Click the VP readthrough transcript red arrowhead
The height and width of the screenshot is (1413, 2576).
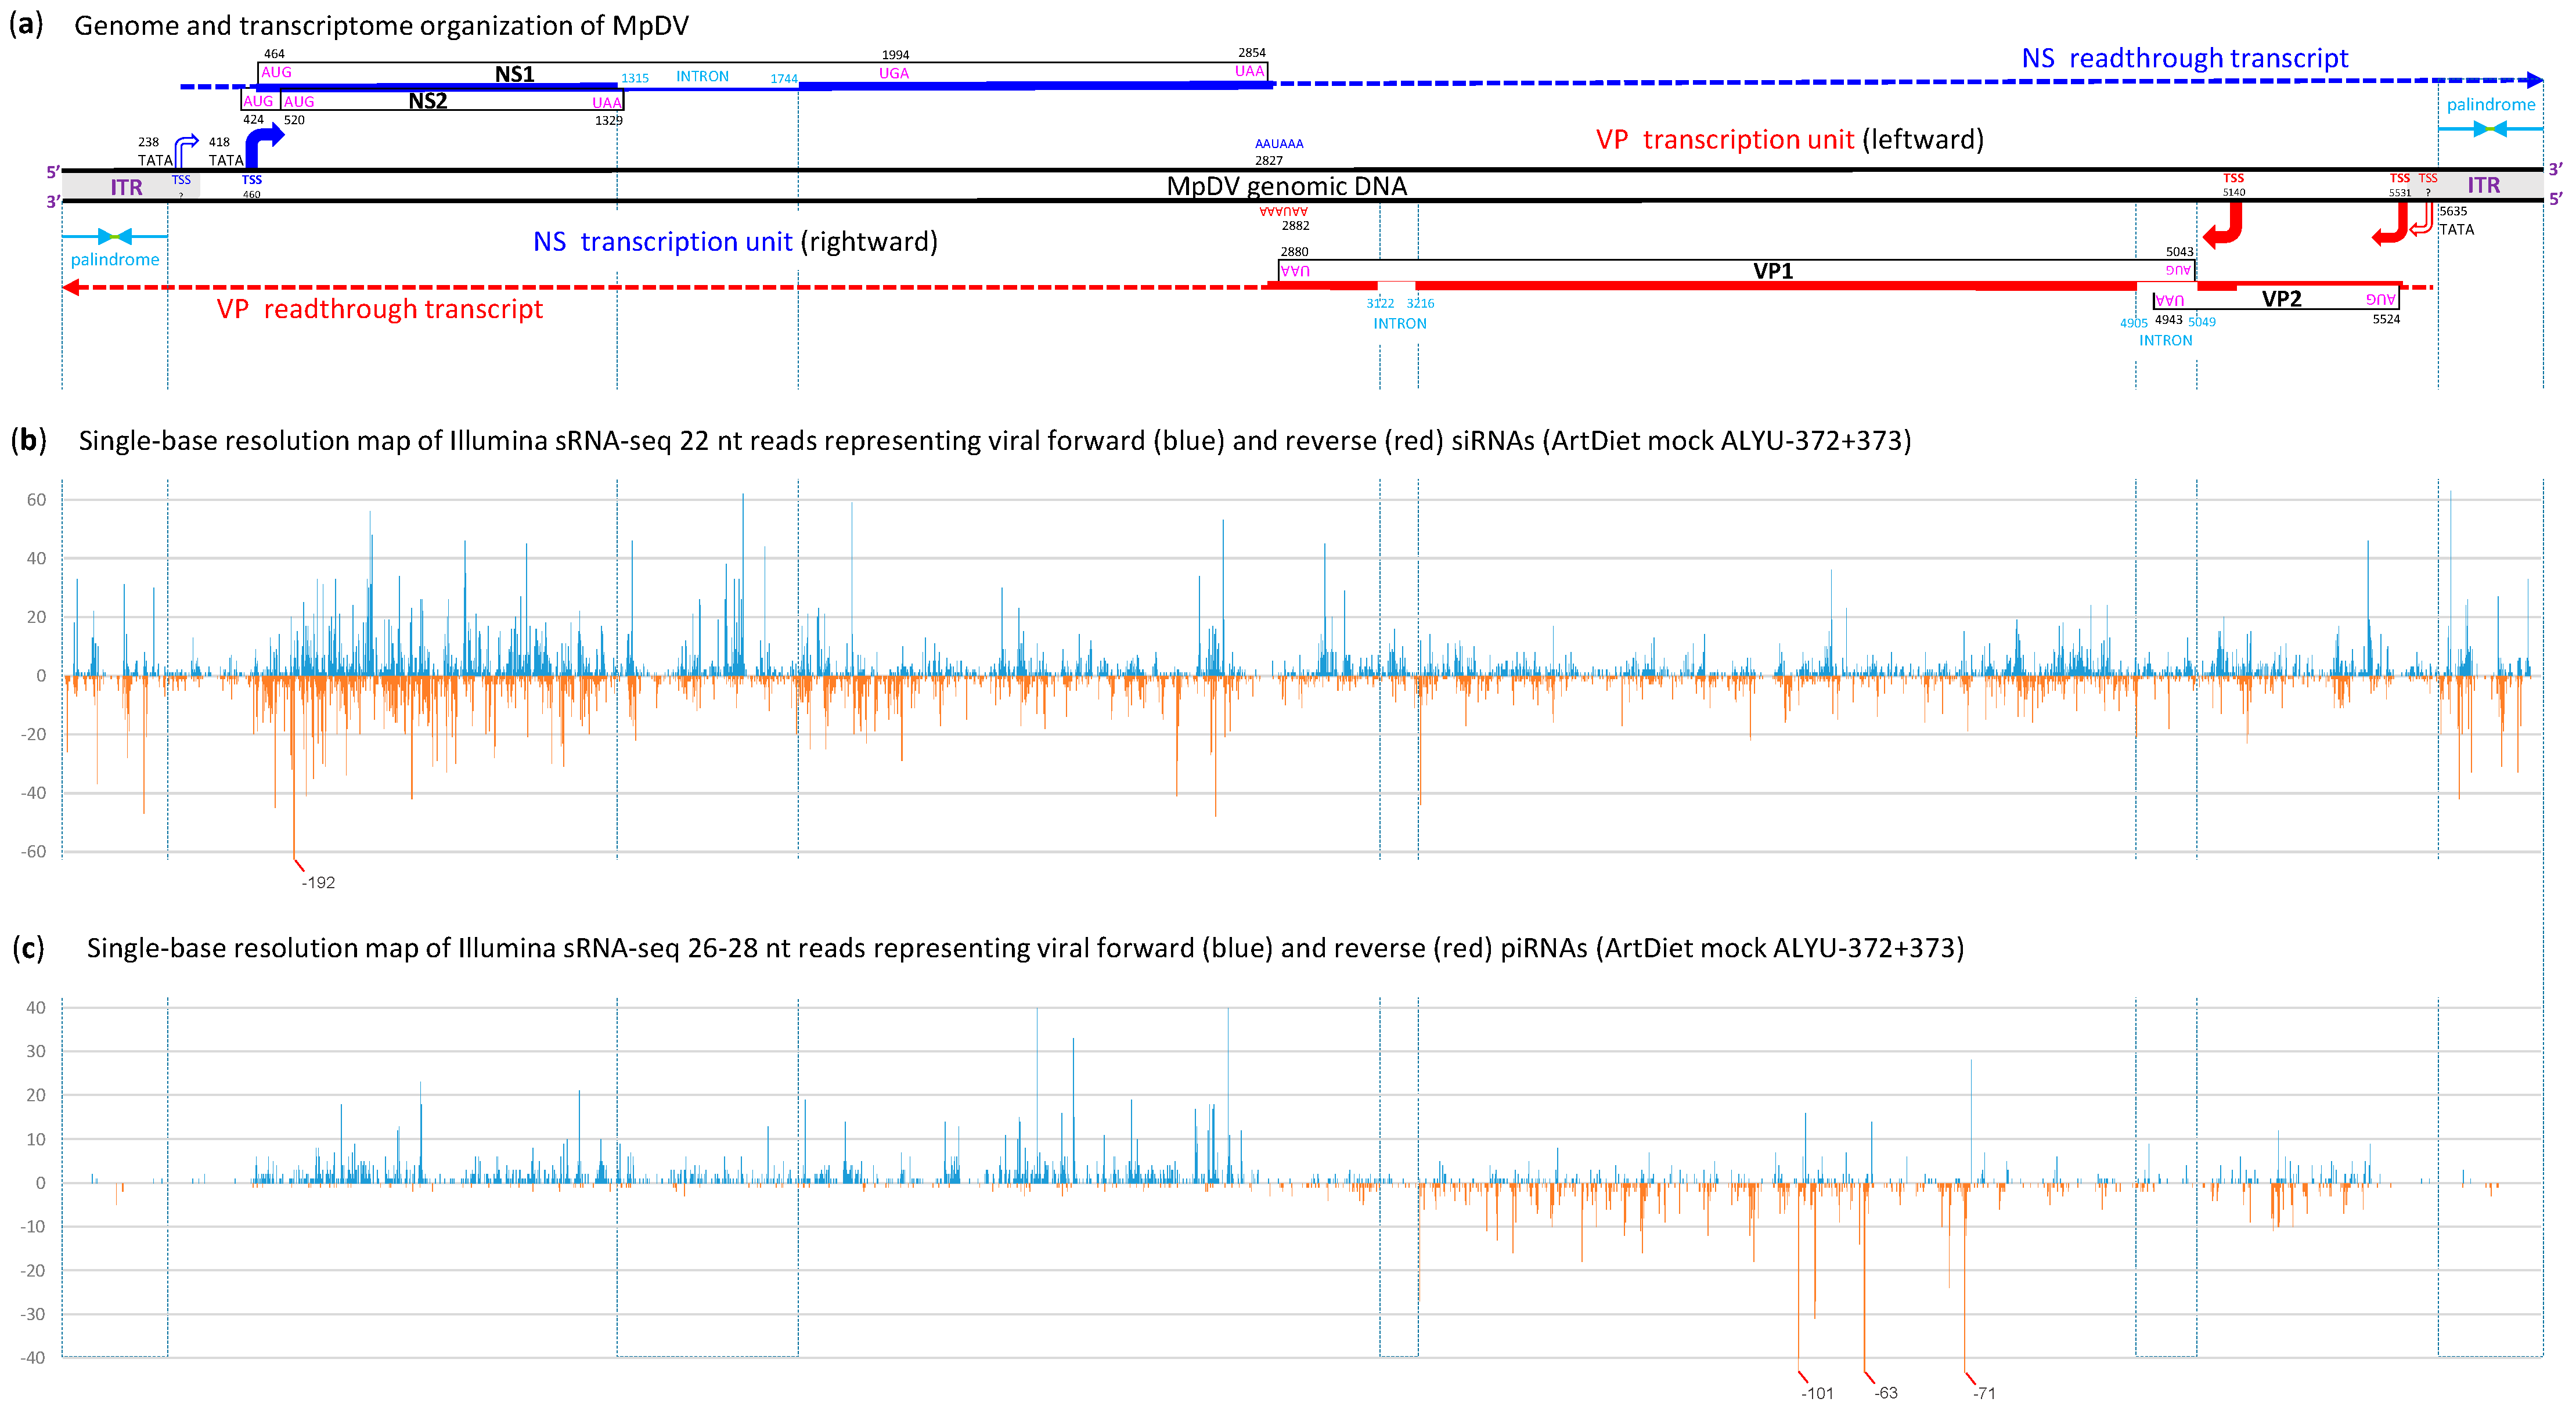71,287
